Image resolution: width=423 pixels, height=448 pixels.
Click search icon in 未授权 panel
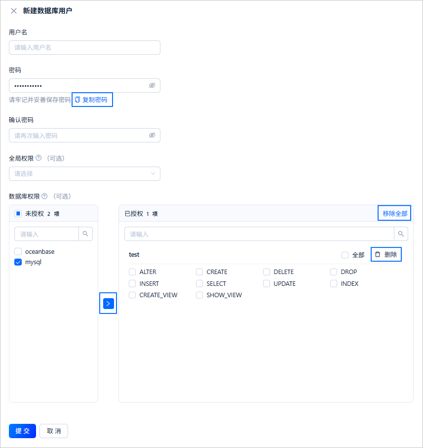coord(85,234)
